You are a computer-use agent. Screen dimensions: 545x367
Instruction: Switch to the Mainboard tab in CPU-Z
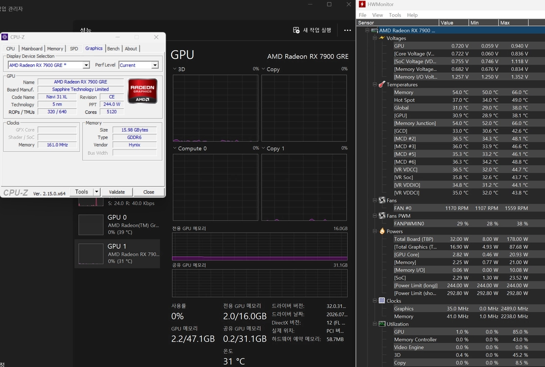pyautogui.click(x=32, y=48)
